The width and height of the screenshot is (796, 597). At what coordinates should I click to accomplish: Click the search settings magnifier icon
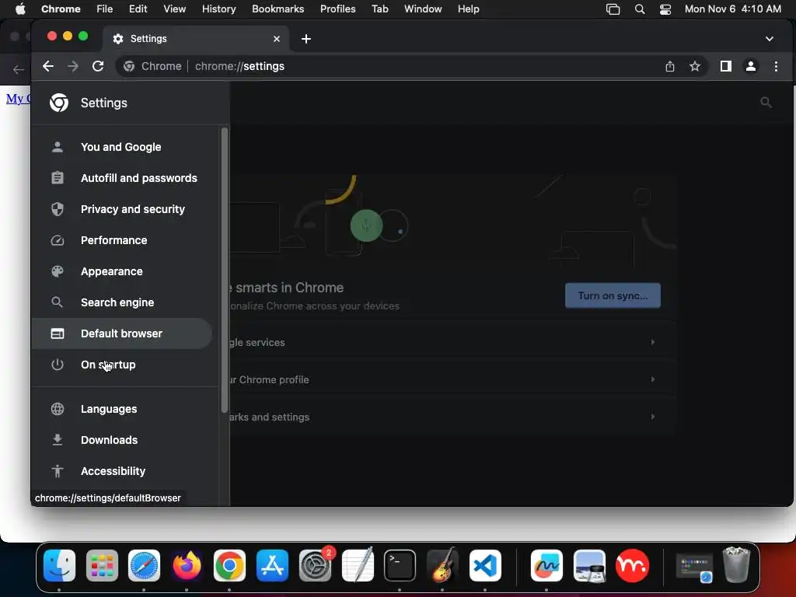pyautogui.click(x=766, y=103)
